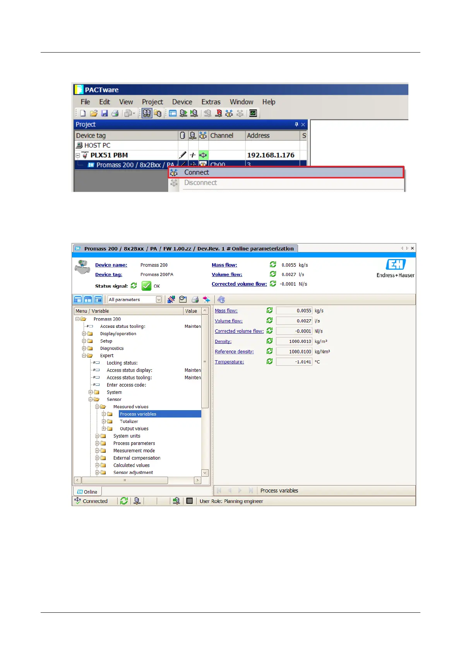Click the Open project folder icon
The height and width of the screenshot is (651, 461).
(x=94, y=113)
